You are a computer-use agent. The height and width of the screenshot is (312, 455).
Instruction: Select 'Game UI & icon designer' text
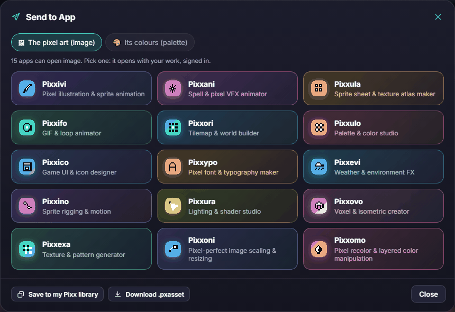click(x=79, y=172)
